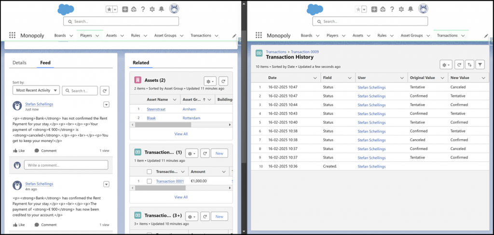Click the Date column header to sort
Viewport: 494px width, 235px height.
[x=273, y=78]
